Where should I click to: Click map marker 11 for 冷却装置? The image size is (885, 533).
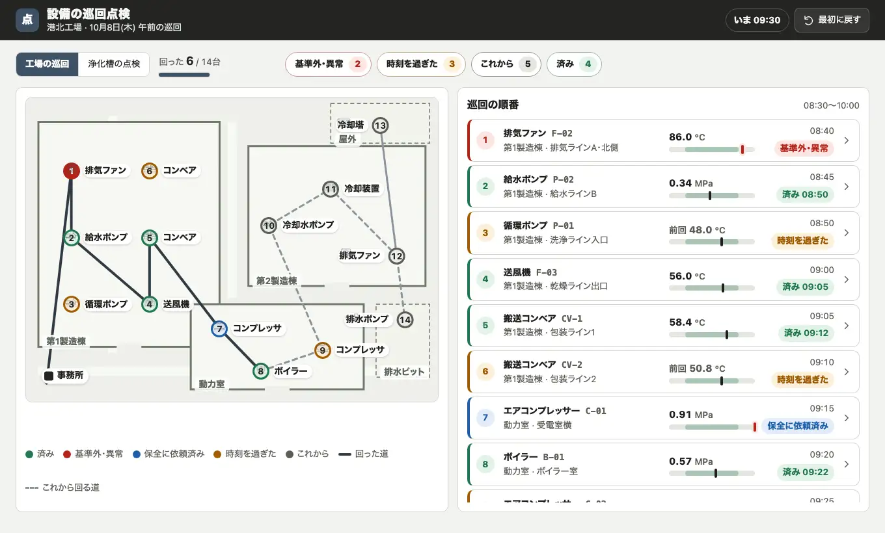(331, 189)
